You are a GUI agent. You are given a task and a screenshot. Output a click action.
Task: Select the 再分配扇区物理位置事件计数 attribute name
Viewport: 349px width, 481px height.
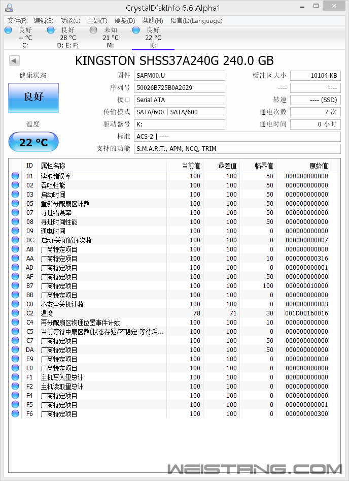click(x=80, y=323)
